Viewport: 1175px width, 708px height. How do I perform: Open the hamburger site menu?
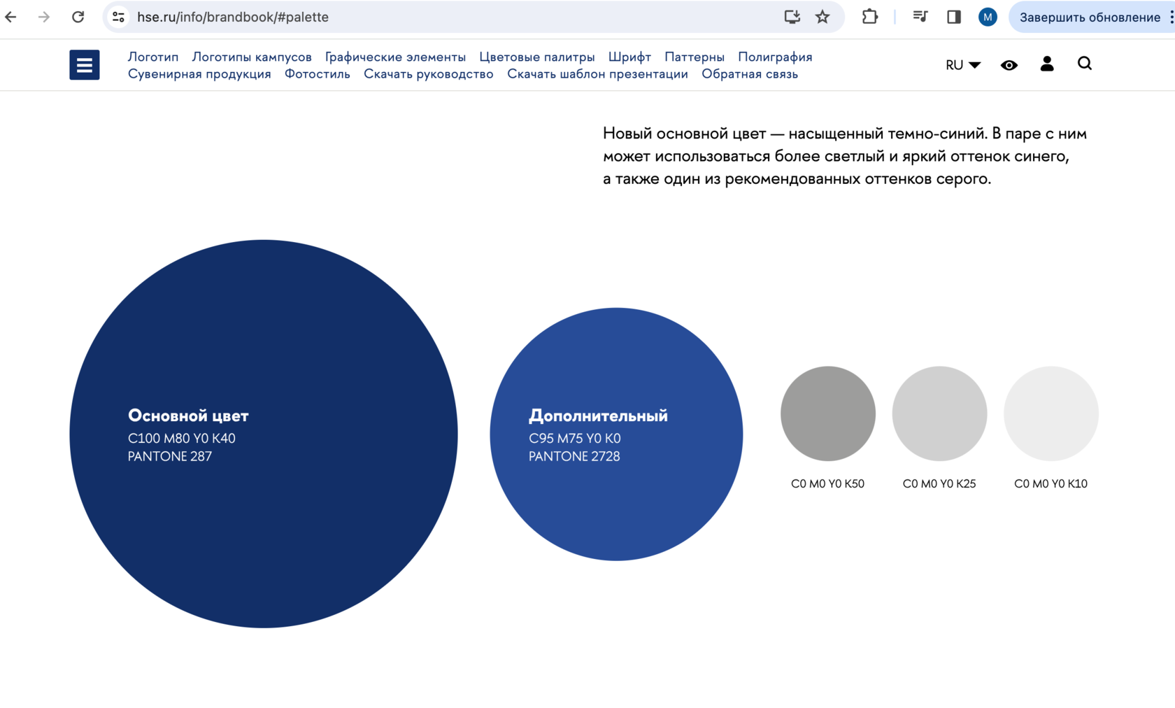click(x=84, y=65)
